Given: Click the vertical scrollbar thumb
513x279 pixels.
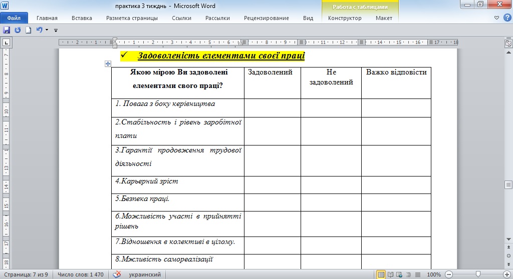Looking at the screenshot, I should [508, 184].
